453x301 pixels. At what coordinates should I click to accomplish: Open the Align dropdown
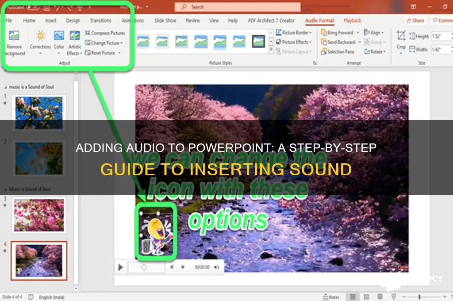[x=374, y=32]
